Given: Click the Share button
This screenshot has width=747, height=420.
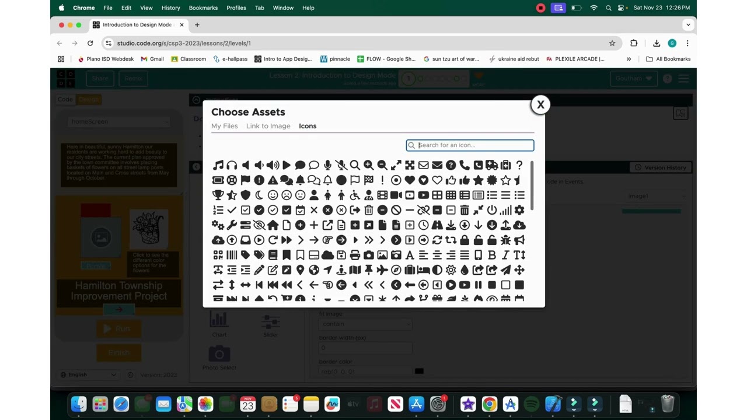Looking at the screenshot, I should [x=100, y=79].
